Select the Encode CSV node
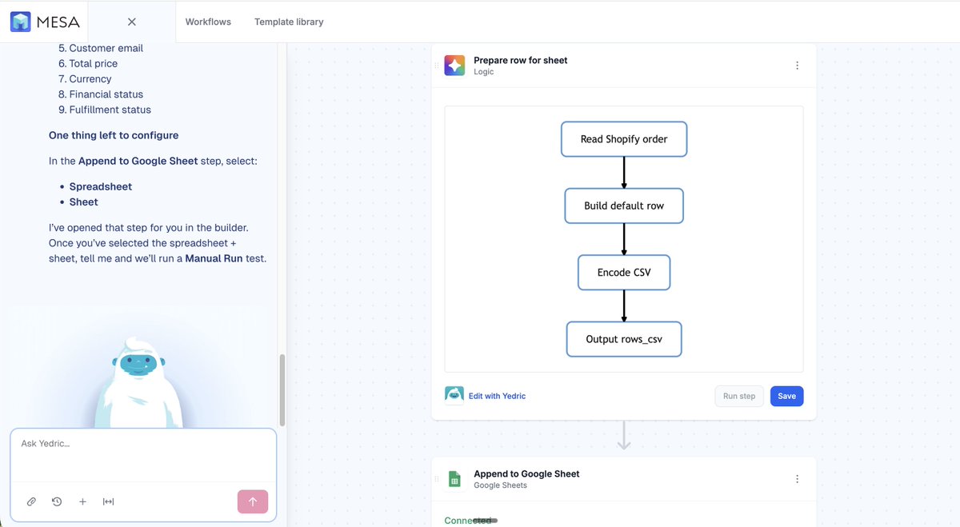 coord(624,273)
